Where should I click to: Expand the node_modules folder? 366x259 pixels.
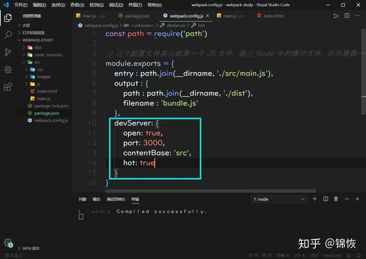tap(24, 55)
